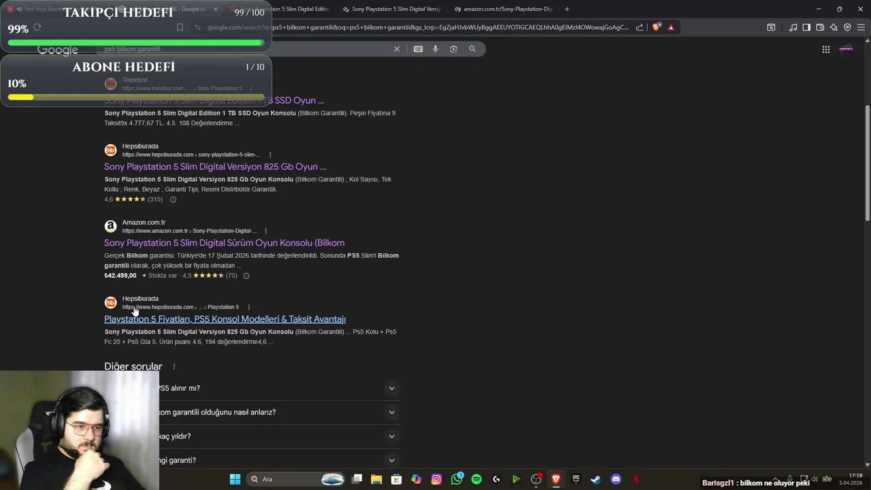The width and height of the screenshot is (871, 490).
Task: Open the Google apps grid
Action: coord(825,49)
